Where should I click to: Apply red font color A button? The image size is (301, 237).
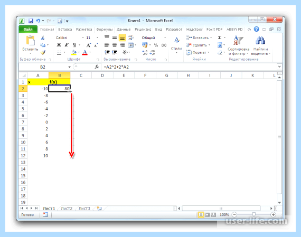click(85, 52)
